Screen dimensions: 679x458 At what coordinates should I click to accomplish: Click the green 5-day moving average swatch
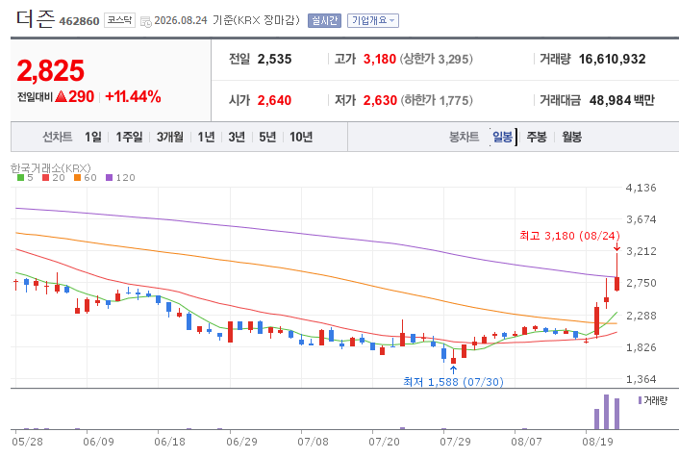pos(20,178)
